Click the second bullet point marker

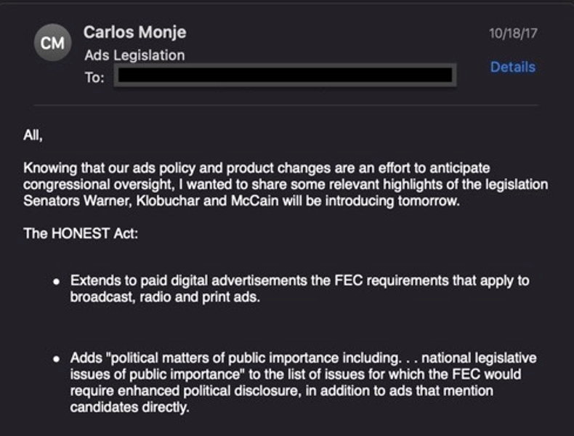pos(55,359)
